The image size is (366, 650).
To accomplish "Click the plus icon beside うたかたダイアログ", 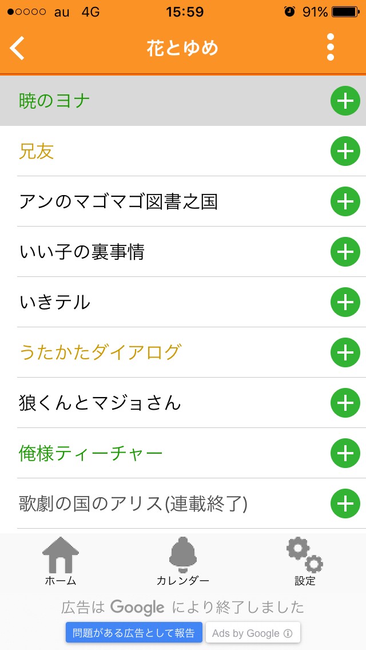I will [x=345, y=353].
